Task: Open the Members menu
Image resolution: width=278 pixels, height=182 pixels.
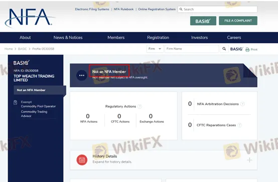Action: click(116, 38)
